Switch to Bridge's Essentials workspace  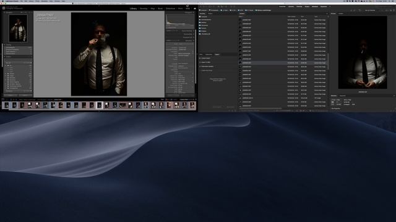(282, 7)
